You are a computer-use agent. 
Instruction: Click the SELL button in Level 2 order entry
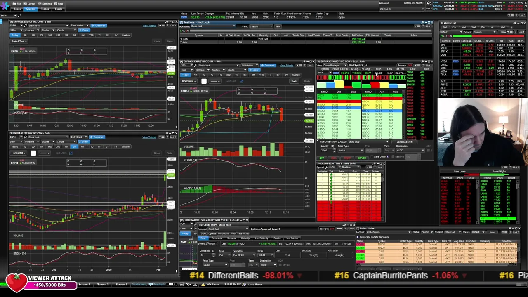click(x=334, y=158)
